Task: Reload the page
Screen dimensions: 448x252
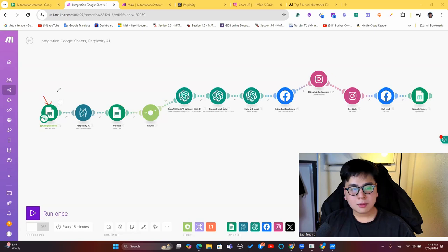Action: coord(28,15)
